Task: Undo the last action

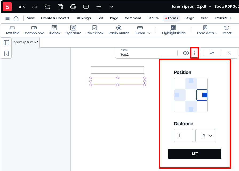Action: point(22,7)
